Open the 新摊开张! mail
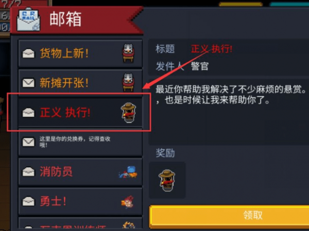309x231 pixels. [80, 83]
